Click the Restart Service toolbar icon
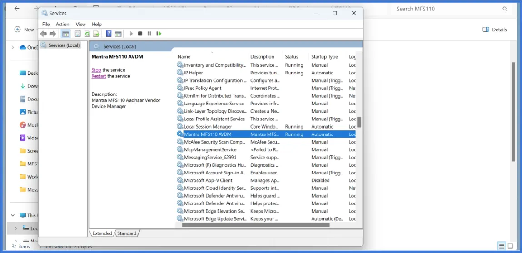The width and height of the screenshot is (522, 253). (159, 34)
